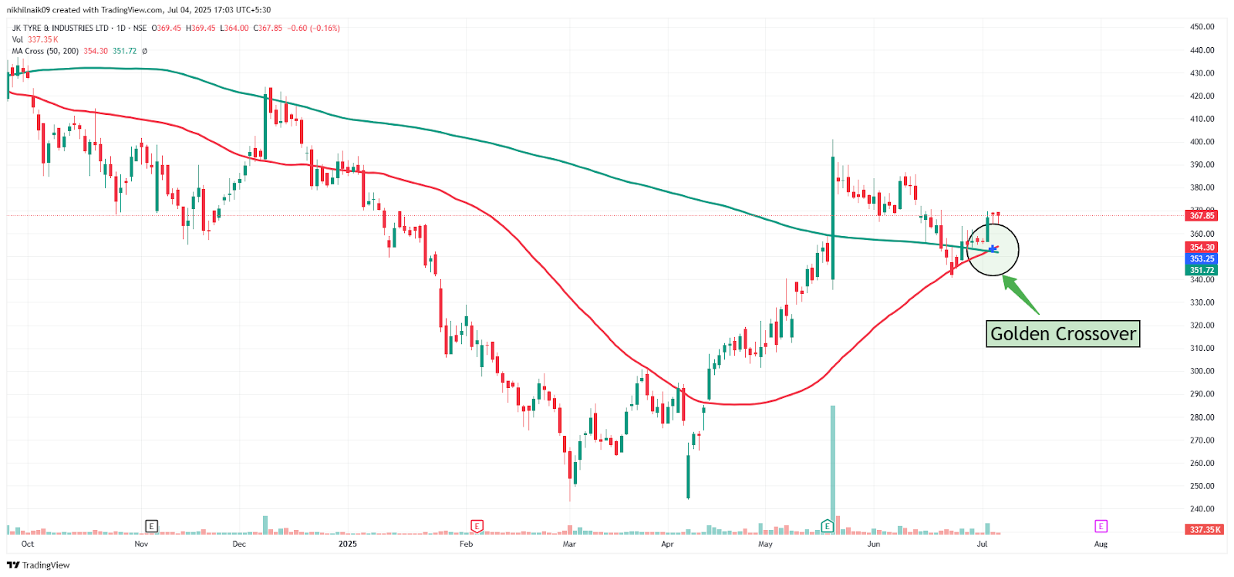Click the Jul label on time axis
Image resolution: width=1234 pixels, height=577 pixels.
click(982, 544)
